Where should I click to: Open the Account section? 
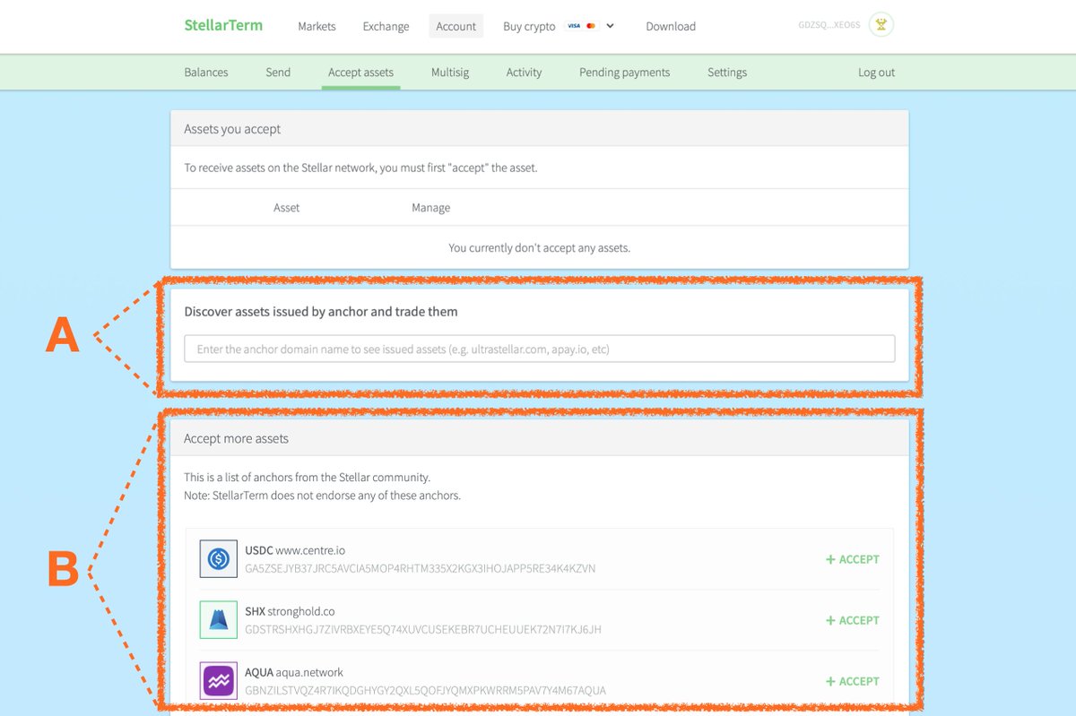[x=456, y=26]
